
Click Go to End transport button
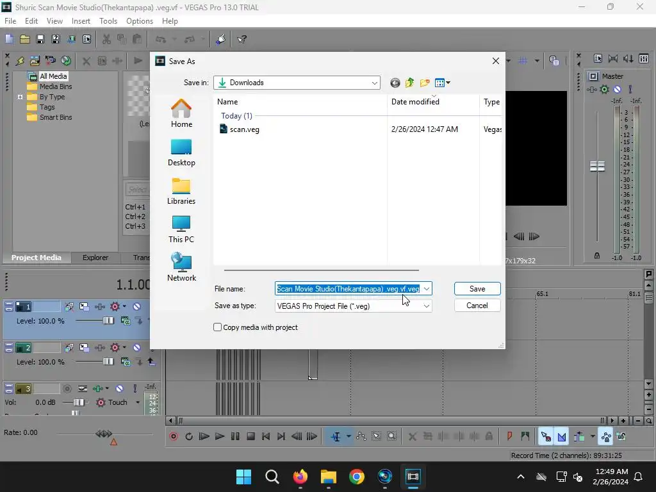(281, 436)
